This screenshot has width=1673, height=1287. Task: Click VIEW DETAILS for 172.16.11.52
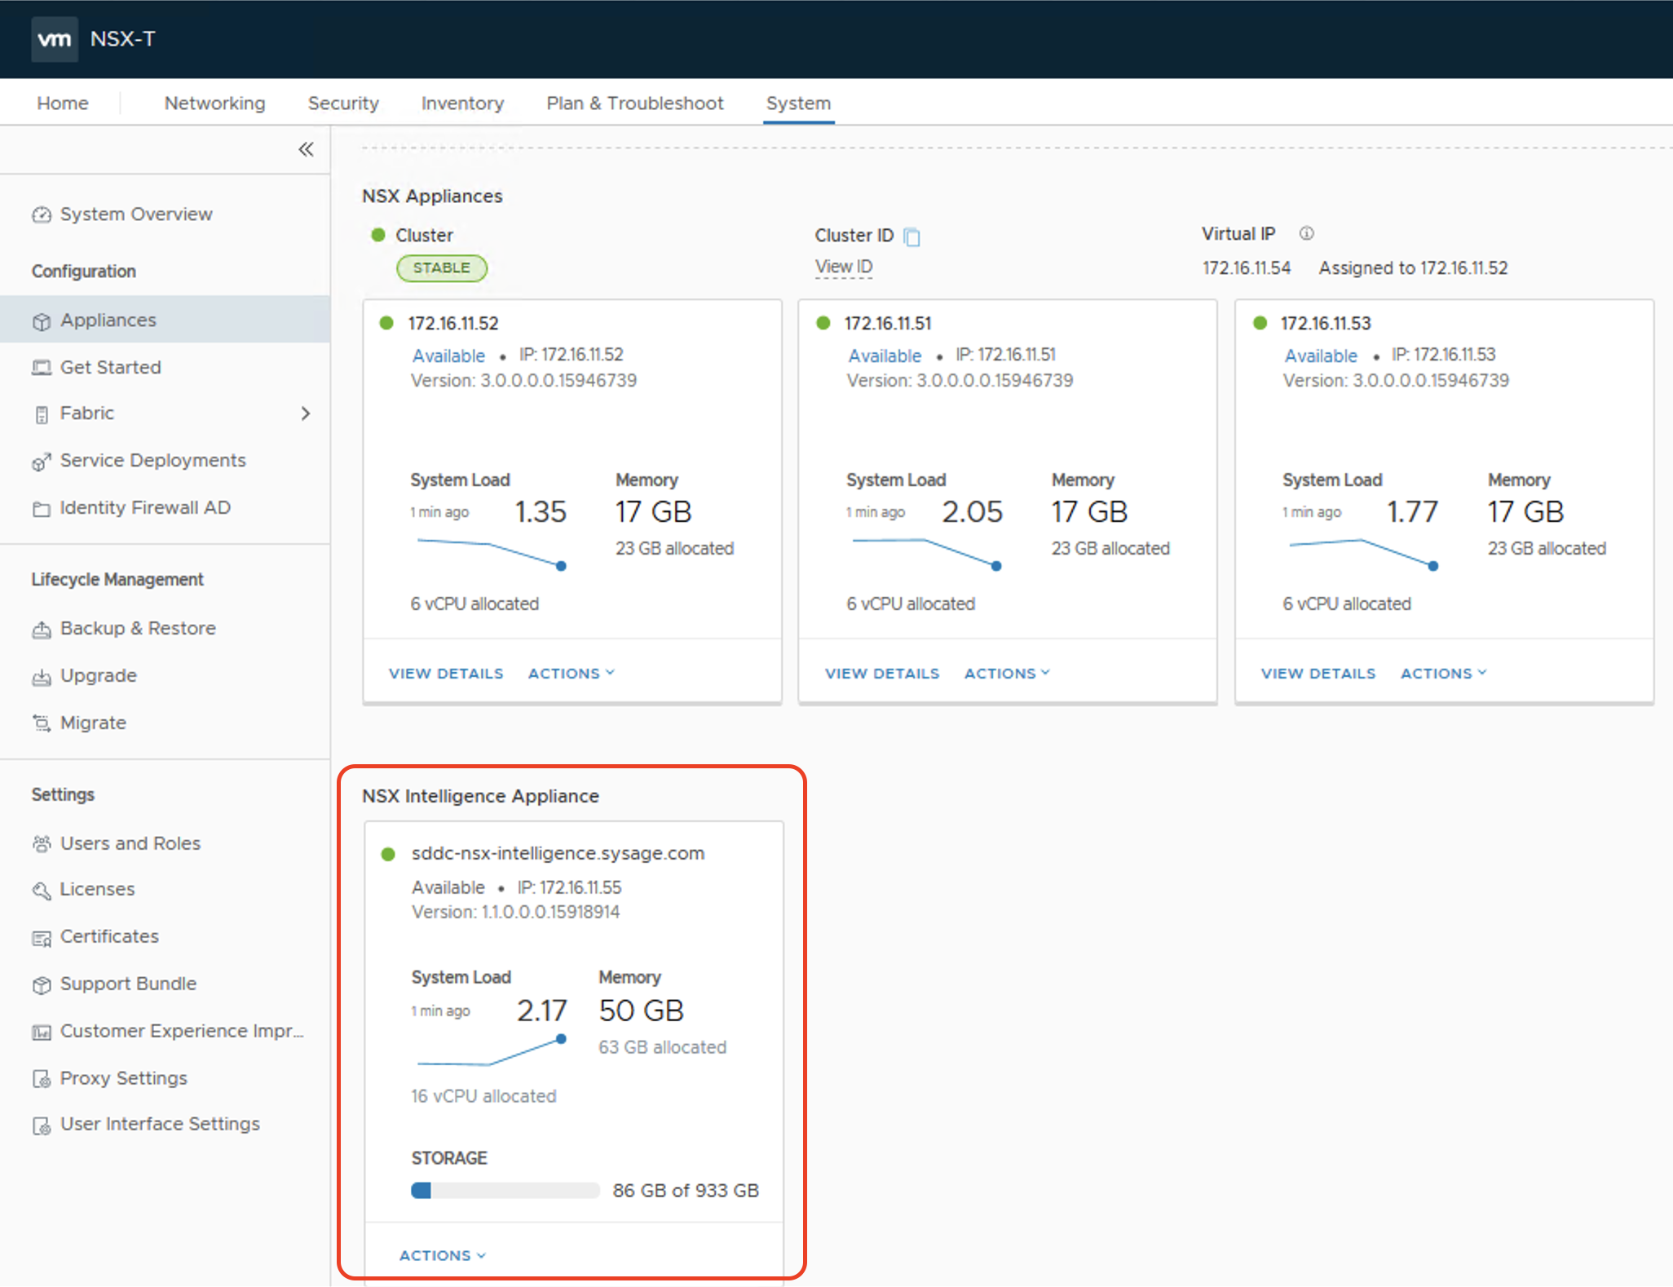coord(446,673)
